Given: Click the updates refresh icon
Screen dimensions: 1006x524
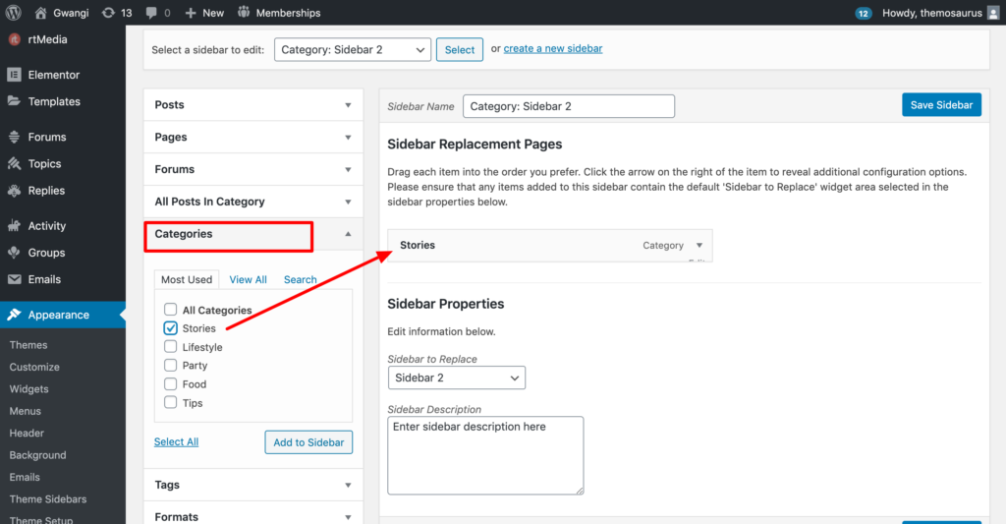Looking at the screenshot, I should 108,13.
